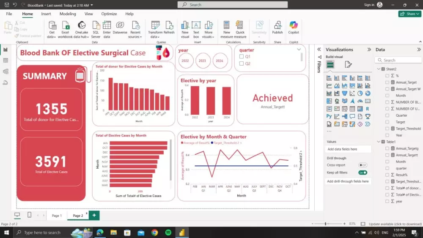
Task: Open Chrome from the taskbar
Action: coord(154,233)
